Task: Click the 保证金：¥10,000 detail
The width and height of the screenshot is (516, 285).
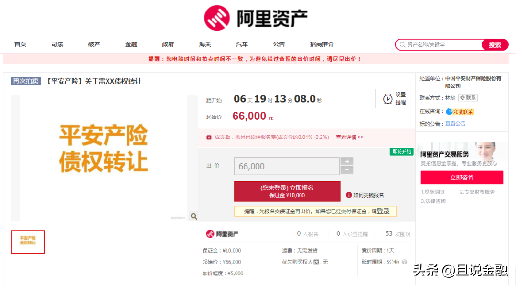Action: pyautogui.click(x=222, y=251)
